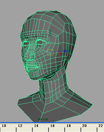Click the green Y-axis move arrow
The height and width of the screenshot is (132, 104).
point(50,33)
